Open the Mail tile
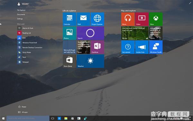The image size is (193, 121). point(83,19)
